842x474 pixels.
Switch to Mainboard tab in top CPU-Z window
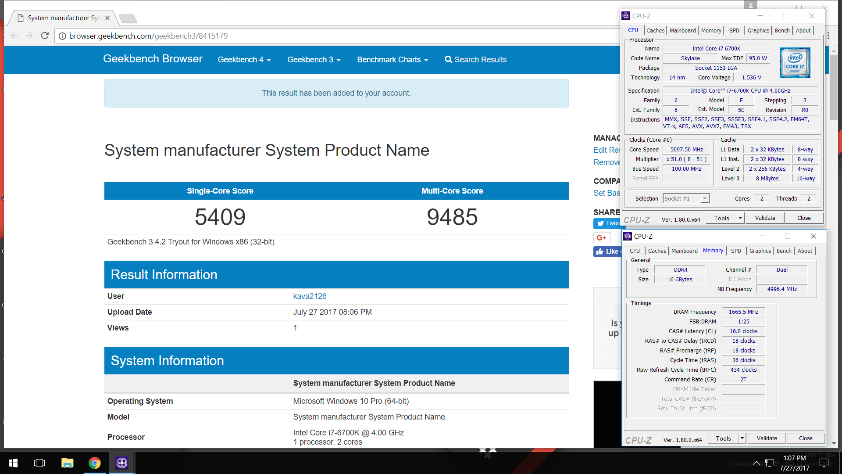(x=683, y=30)
